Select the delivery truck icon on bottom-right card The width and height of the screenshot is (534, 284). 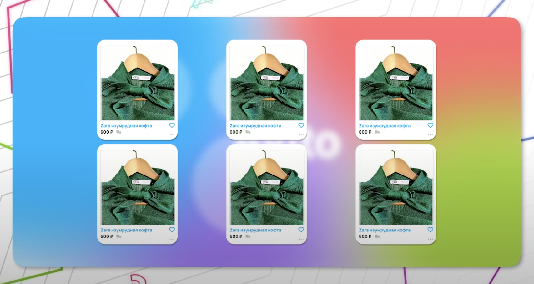pyautogui.click(x=377, y=236)
